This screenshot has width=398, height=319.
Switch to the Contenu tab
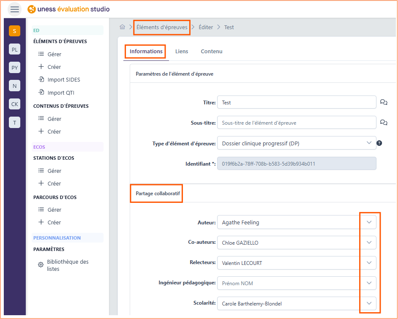211,51
